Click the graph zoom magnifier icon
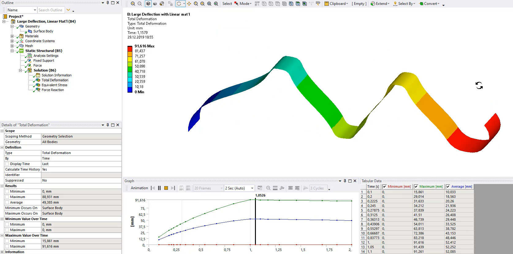513x254 pixels. pos(268,188)
